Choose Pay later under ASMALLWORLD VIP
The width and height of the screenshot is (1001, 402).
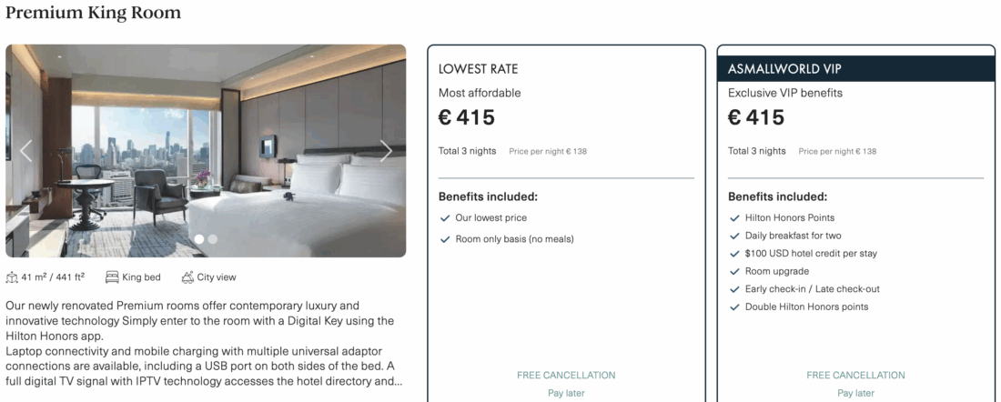coord(855,393)
